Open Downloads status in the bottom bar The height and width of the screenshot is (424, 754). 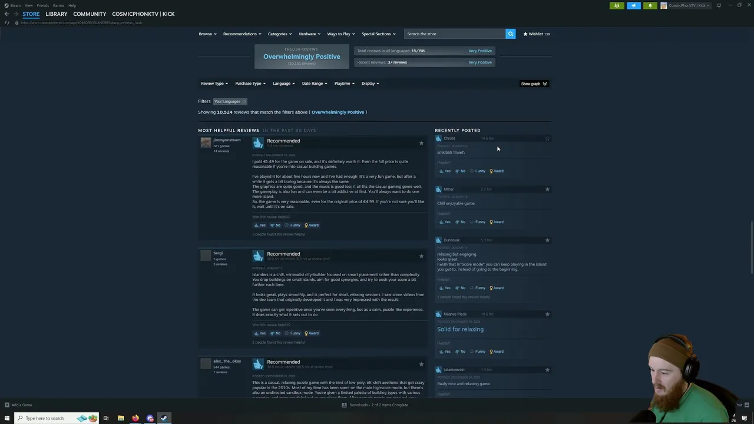375,405
